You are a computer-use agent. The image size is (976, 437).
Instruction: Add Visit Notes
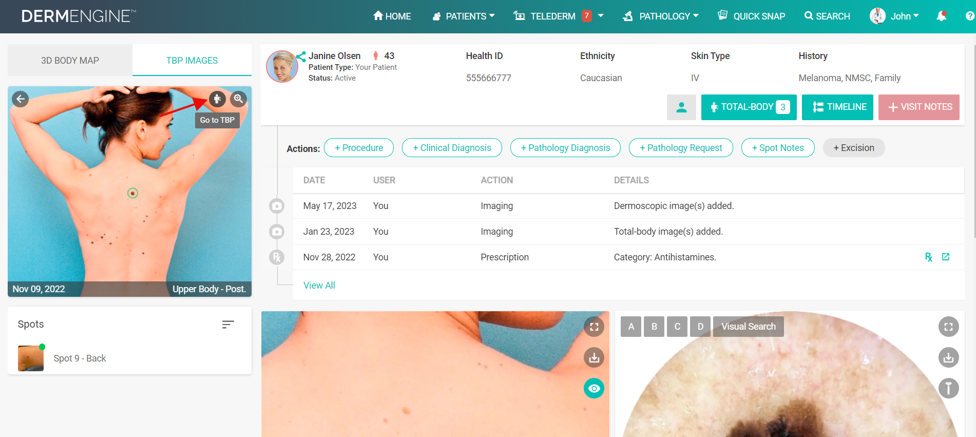coord(919,107)
